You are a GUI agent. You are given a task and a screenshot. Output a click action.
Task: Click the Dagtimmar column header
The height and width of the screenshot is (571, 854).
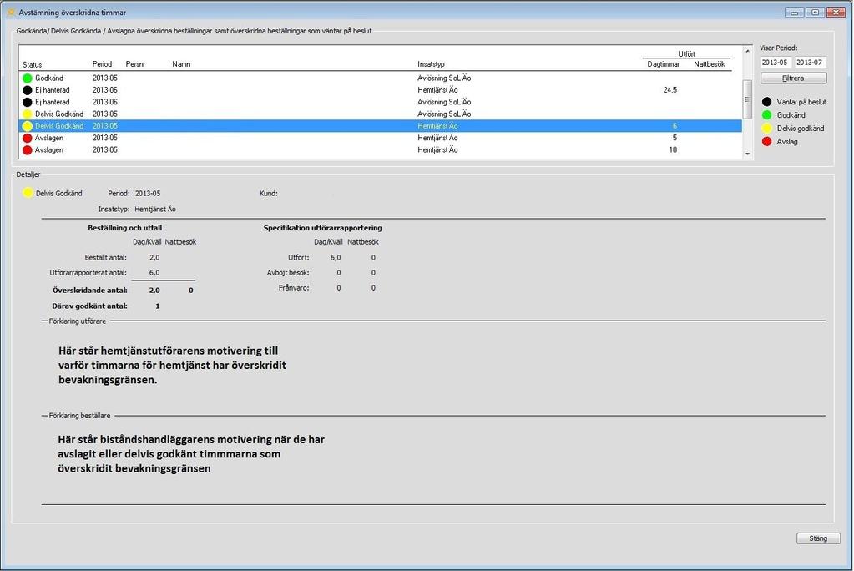click(x=664, y=64)
